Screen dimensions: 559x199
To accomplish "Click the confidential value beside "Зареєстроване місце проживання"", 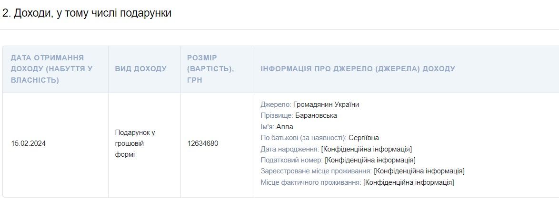I will pos(419,171).
